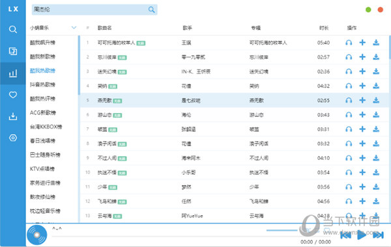Click the magnifier icon in the search box

click(151, 10)
